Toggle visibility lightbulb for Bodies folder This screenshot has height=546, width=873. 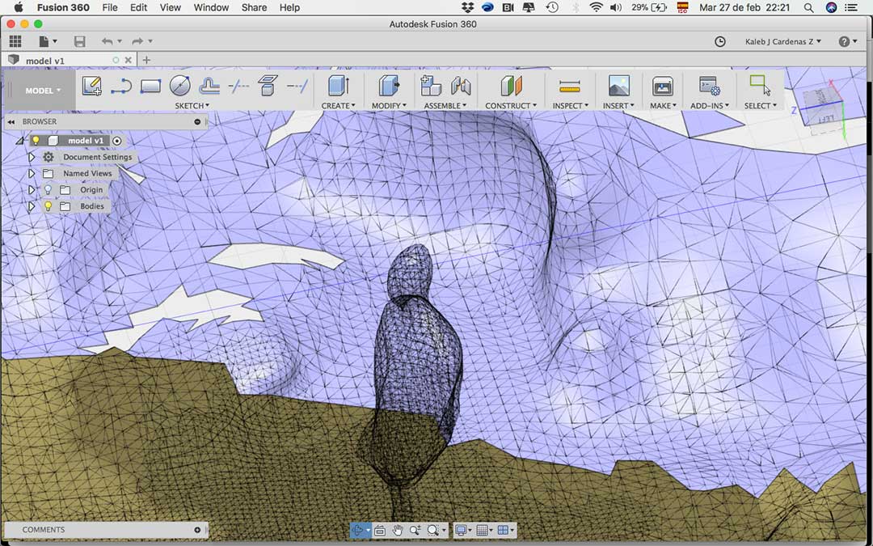coord(48,206)
